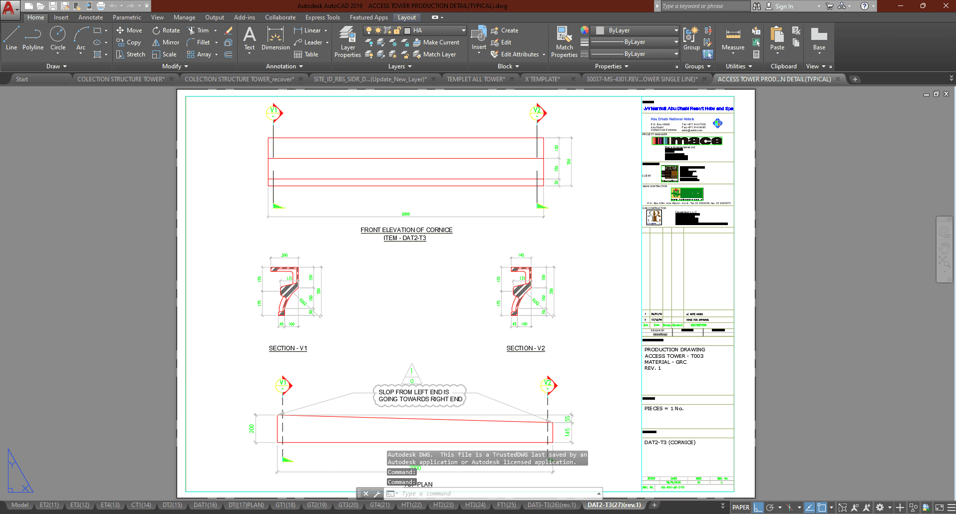Open the Annotate ribbon tab

click(x=90, y=17)
